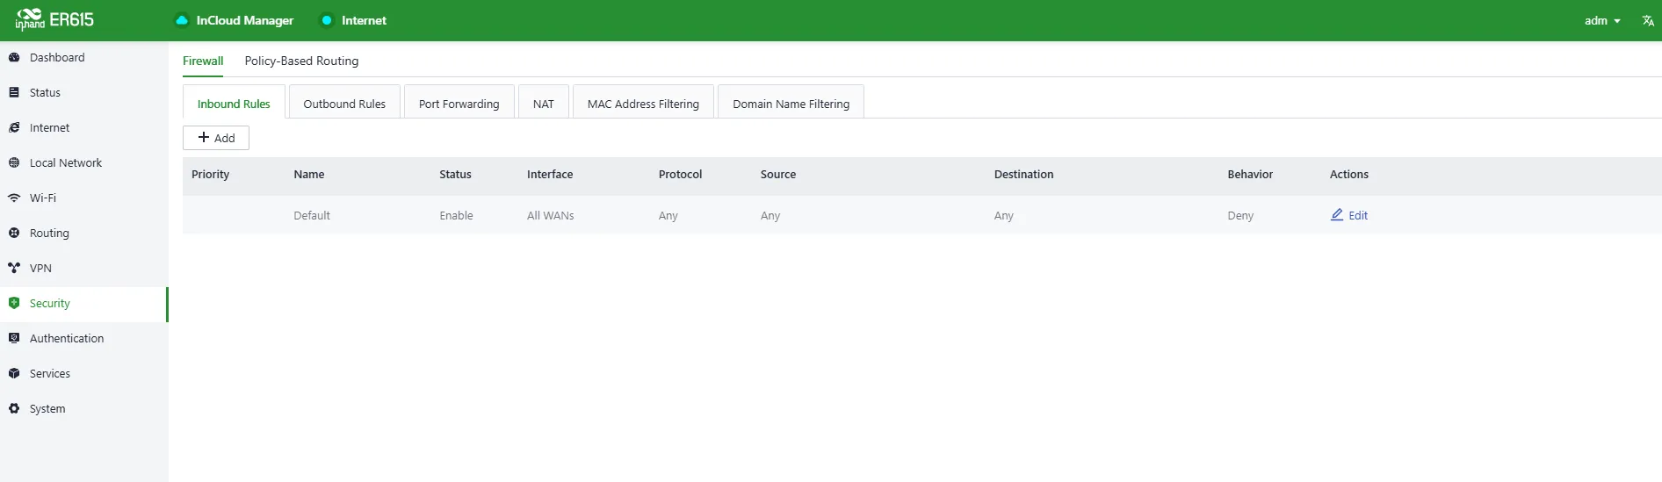Open Authentication menu item
Viewport: 1662px width, 482px height.
pos(83,338)
